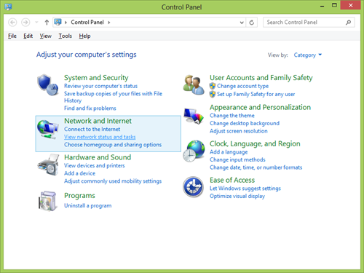
Task: Click Choose homegroup and sharing options
Action: coord(113,145)
